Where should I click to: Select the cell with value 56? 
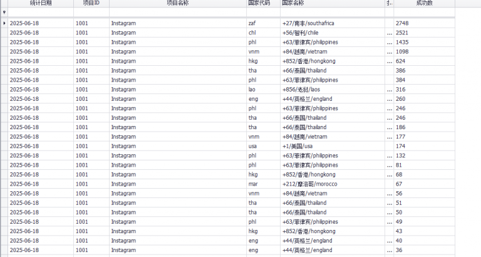pos(425,194)
